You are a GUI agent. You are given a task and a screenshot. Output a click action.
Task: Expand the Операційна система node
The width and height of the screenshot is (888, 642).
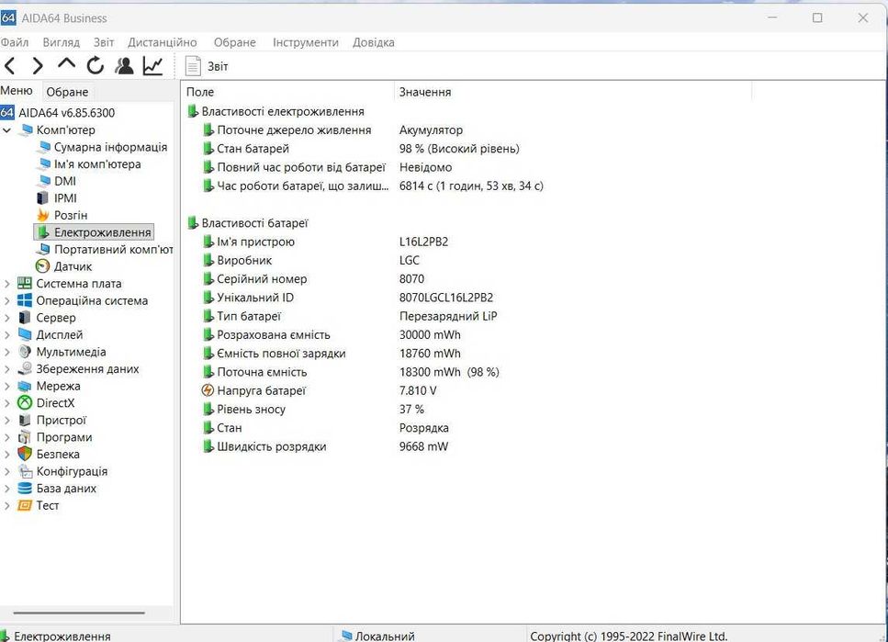[x=6, y=300]
